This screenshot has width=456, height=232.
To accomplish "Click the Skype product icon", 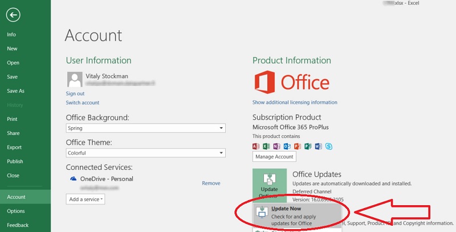I will [x=329, y=146].
